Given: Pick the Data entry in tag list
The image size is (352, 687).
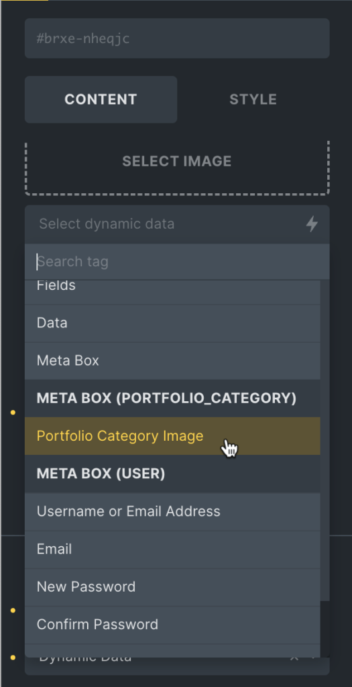Looking at the screenshot, I should 172,323.
